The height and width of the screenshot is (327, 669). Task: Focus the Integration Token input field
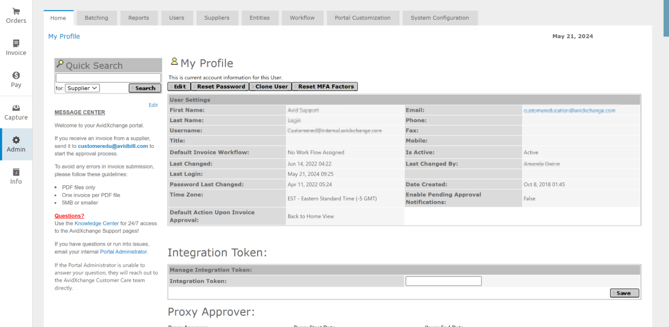click(443, 281)
